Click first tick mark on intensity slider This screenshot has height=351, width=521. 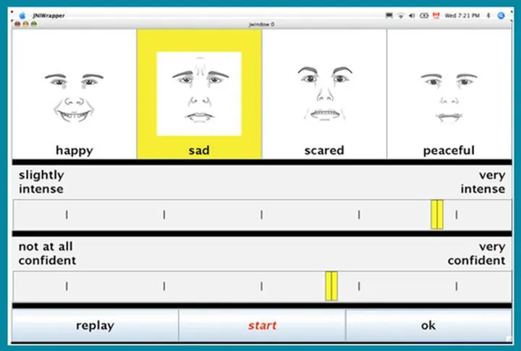(67, 214)
